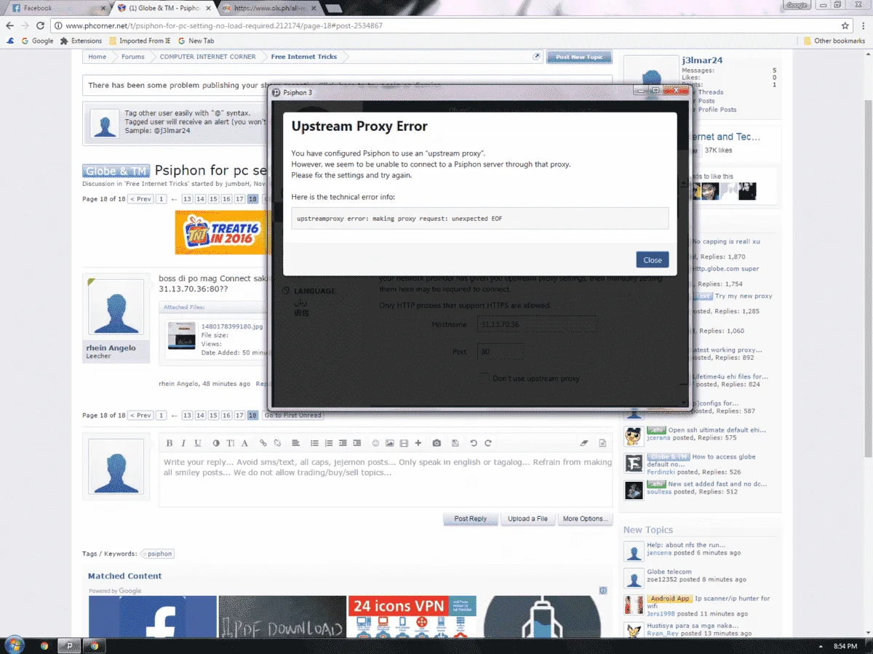Click top Prev page link
The width and height of the screenshot is (873, 654).
(x=140, y=199)
